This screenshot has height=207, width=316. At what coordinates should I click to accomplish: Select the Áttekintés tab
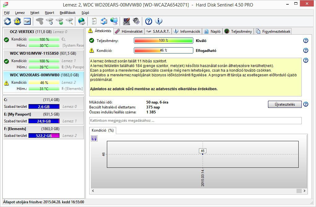coord(100,31)
